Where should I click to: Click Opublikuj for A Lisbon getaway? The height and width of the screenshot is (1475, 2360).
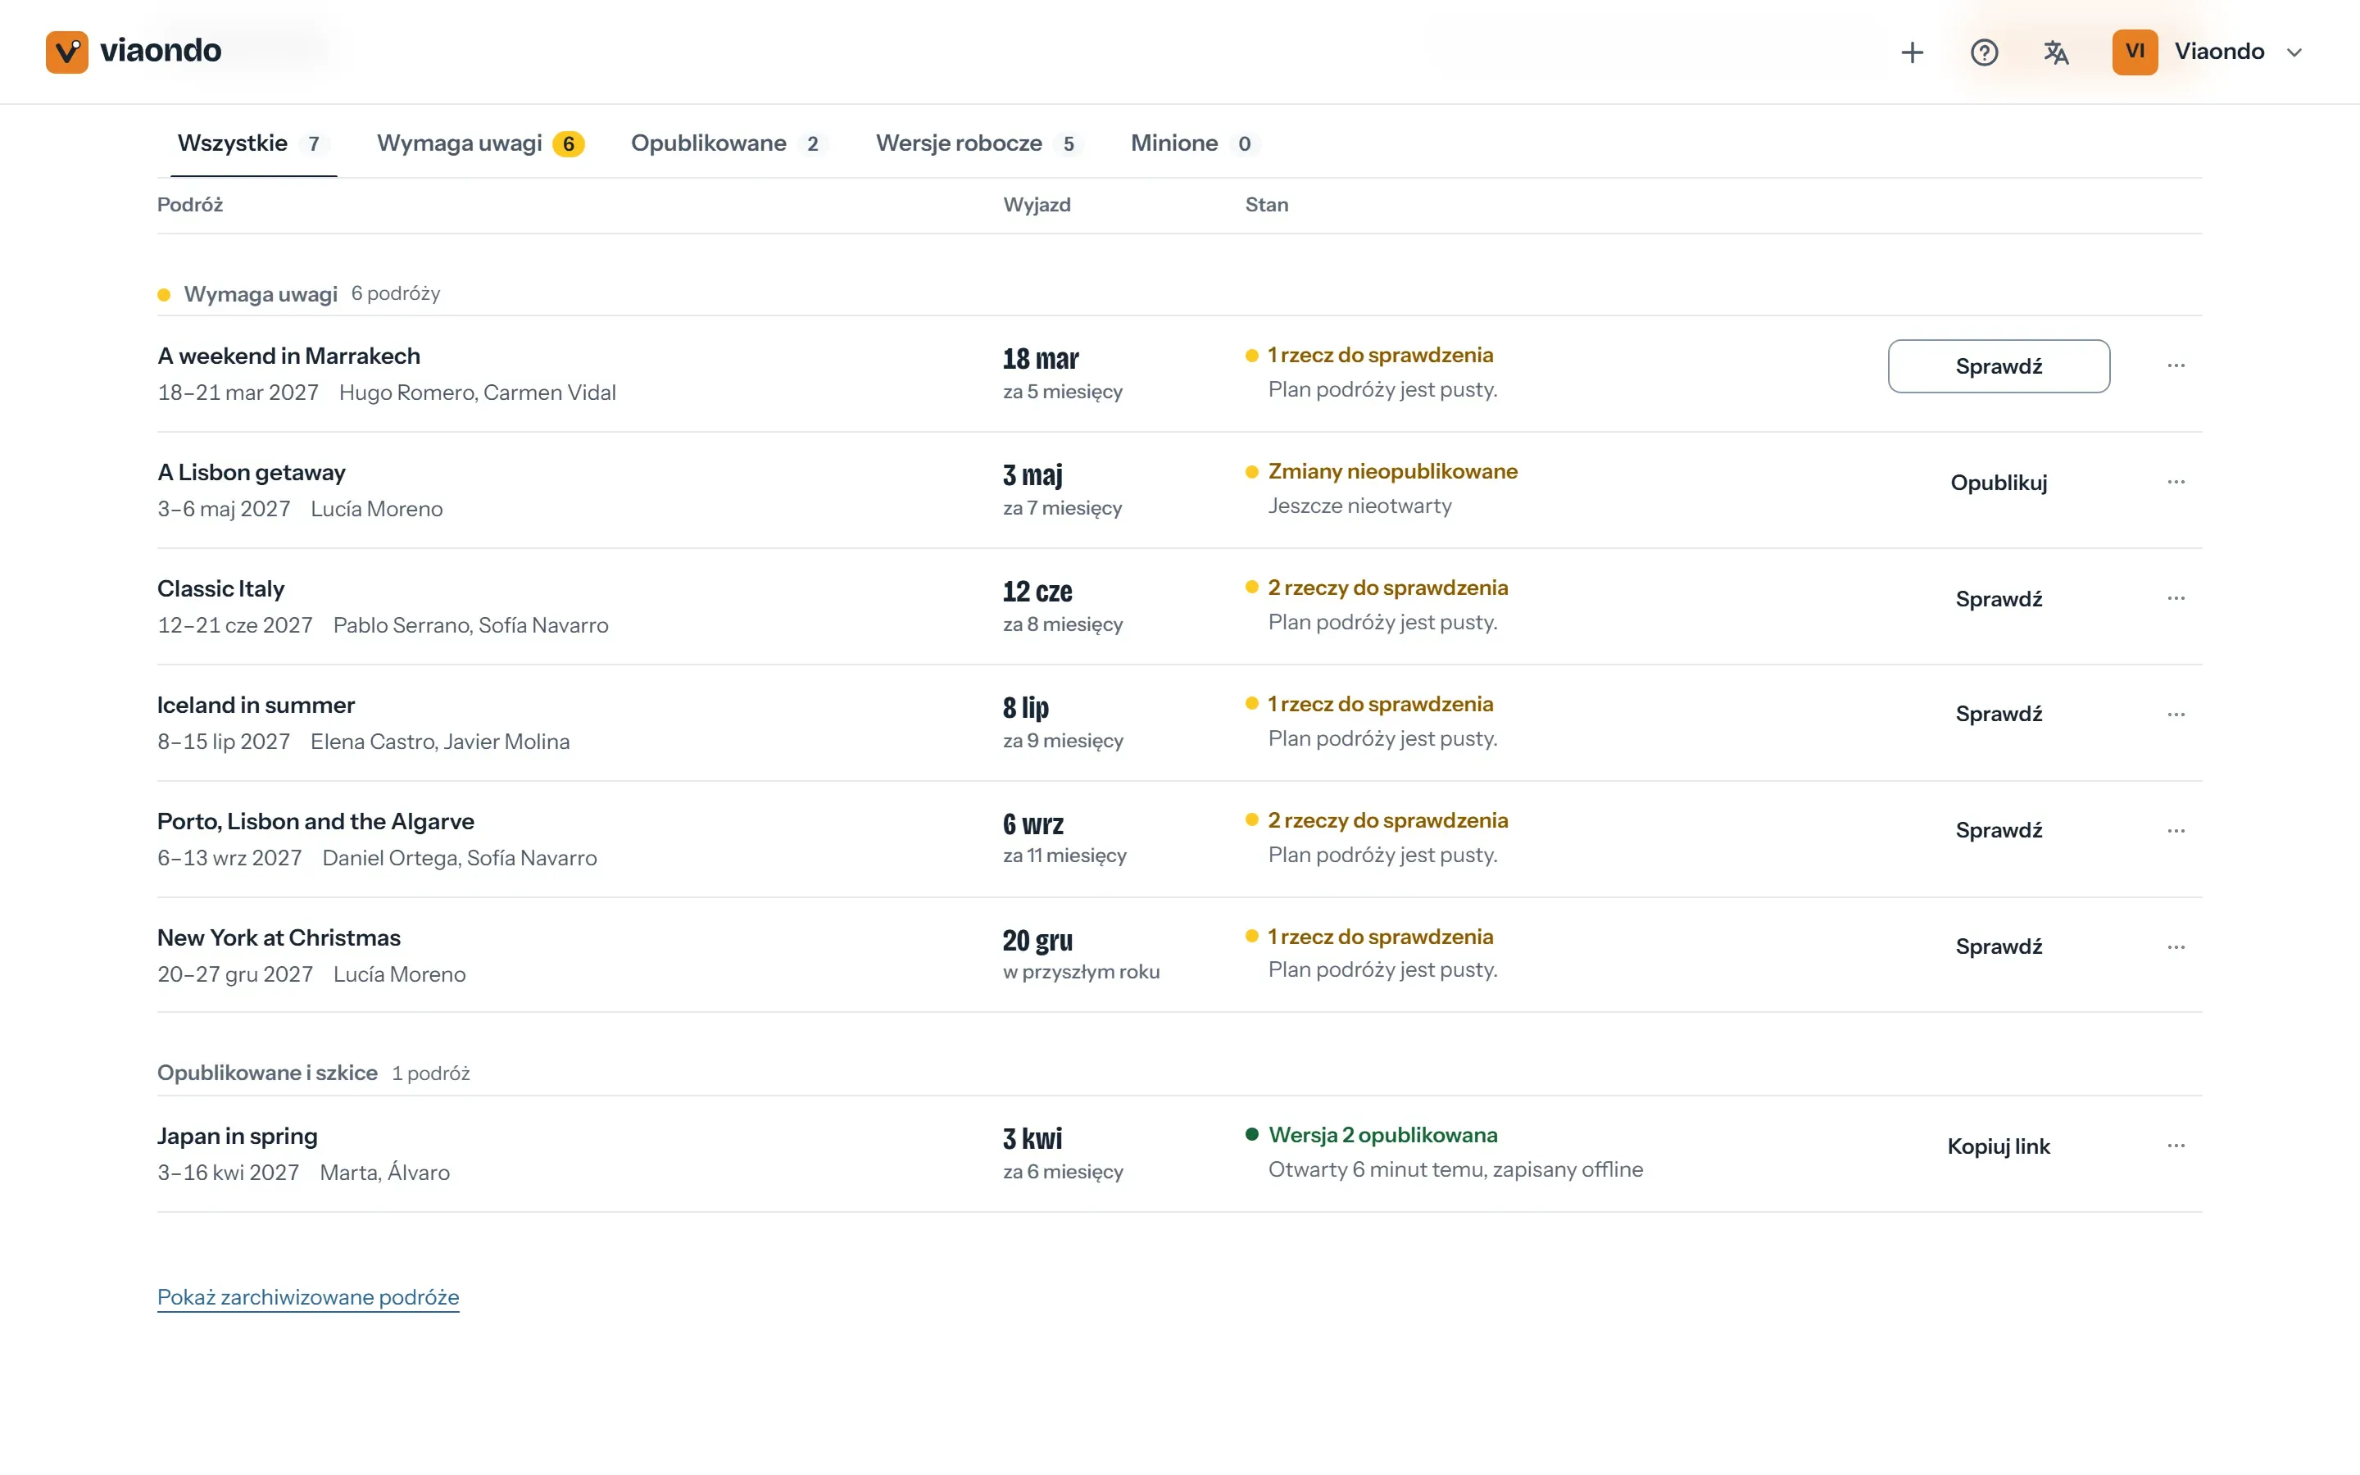click(x=1998, y=482)
